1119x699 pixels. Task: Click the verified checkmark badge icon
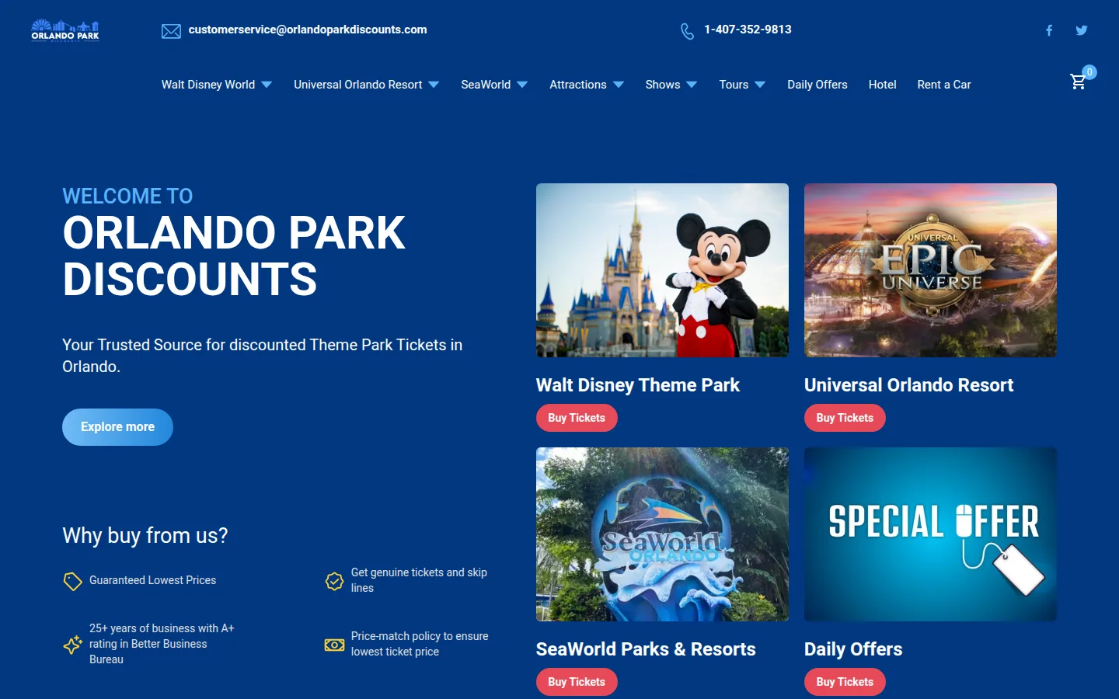(x=334, y=581)
